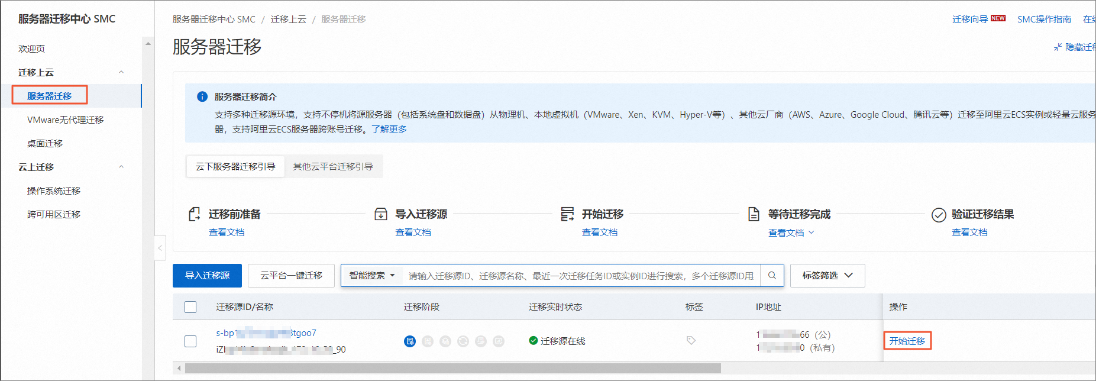Open 操作系统迁移 in the sidebar
1096x381 pixels.
(53, 190)
